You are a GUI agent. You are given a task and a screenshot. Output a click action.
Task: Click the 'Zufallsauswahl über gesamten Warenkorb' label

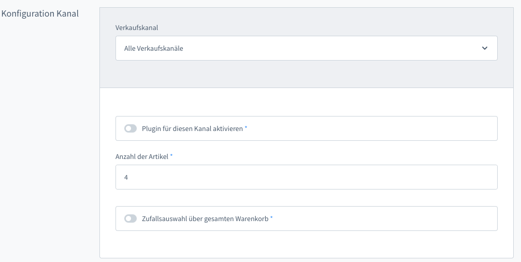205,219
